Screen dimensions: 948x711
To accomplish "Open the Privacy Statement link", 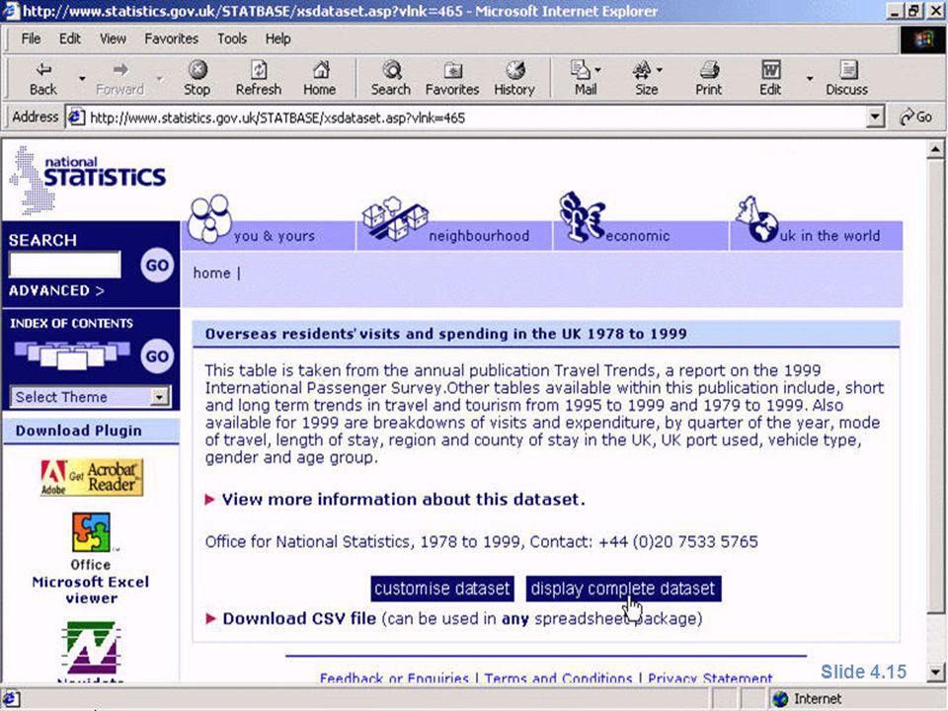I will (x=710, y=678).
